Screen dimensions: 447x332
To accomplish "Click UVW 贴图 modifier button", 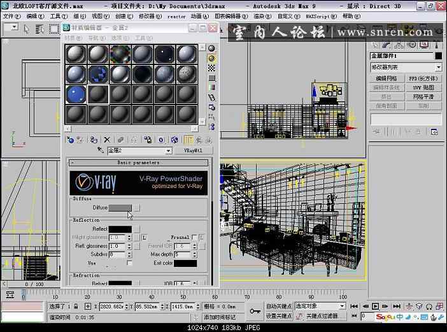I will coord(423,87).
